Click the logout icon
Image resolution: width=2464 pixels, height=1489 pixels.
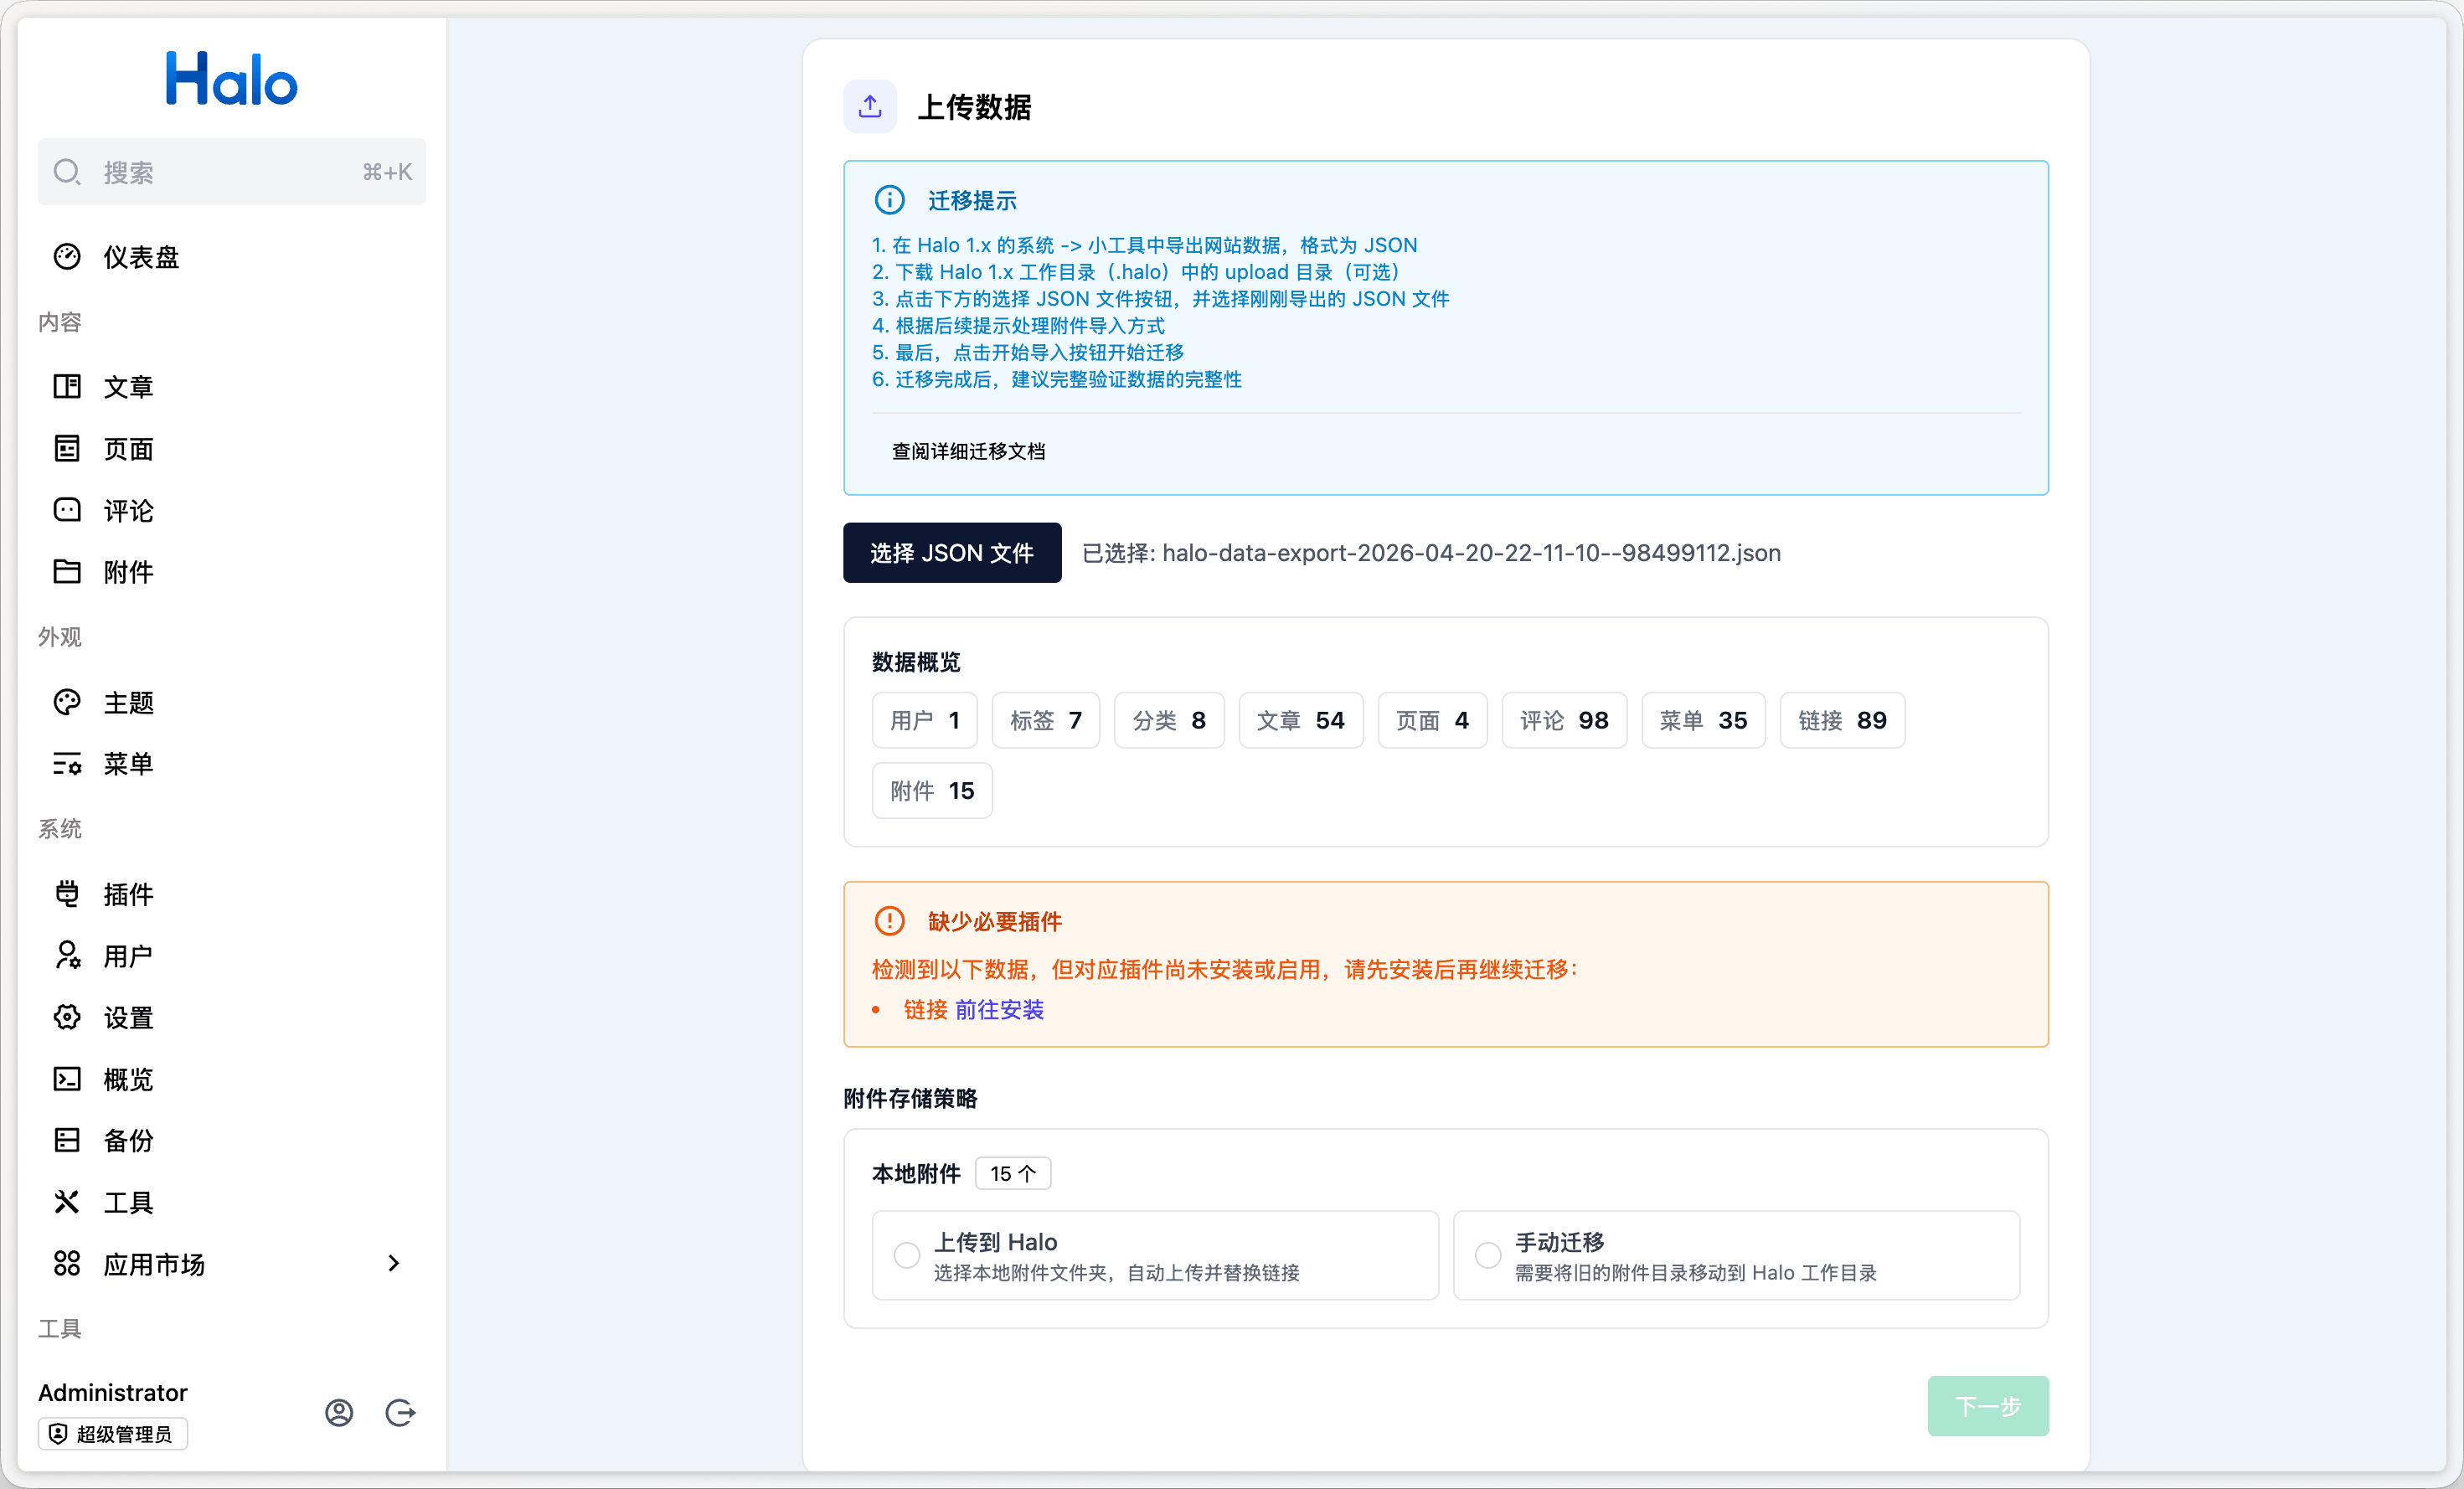(x=400, y=1412)
